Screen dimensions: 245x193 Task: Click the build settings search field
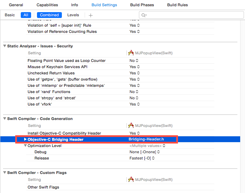point(191,15)
